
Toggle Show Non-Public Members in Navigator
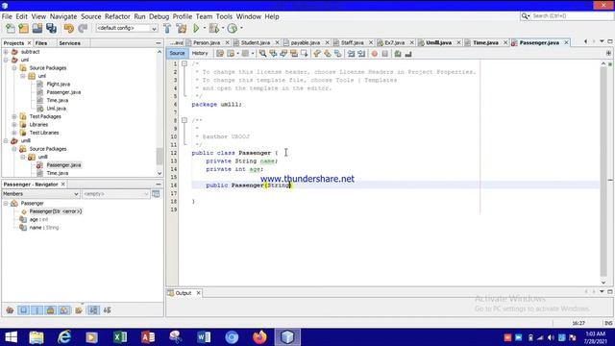point(51,310)
